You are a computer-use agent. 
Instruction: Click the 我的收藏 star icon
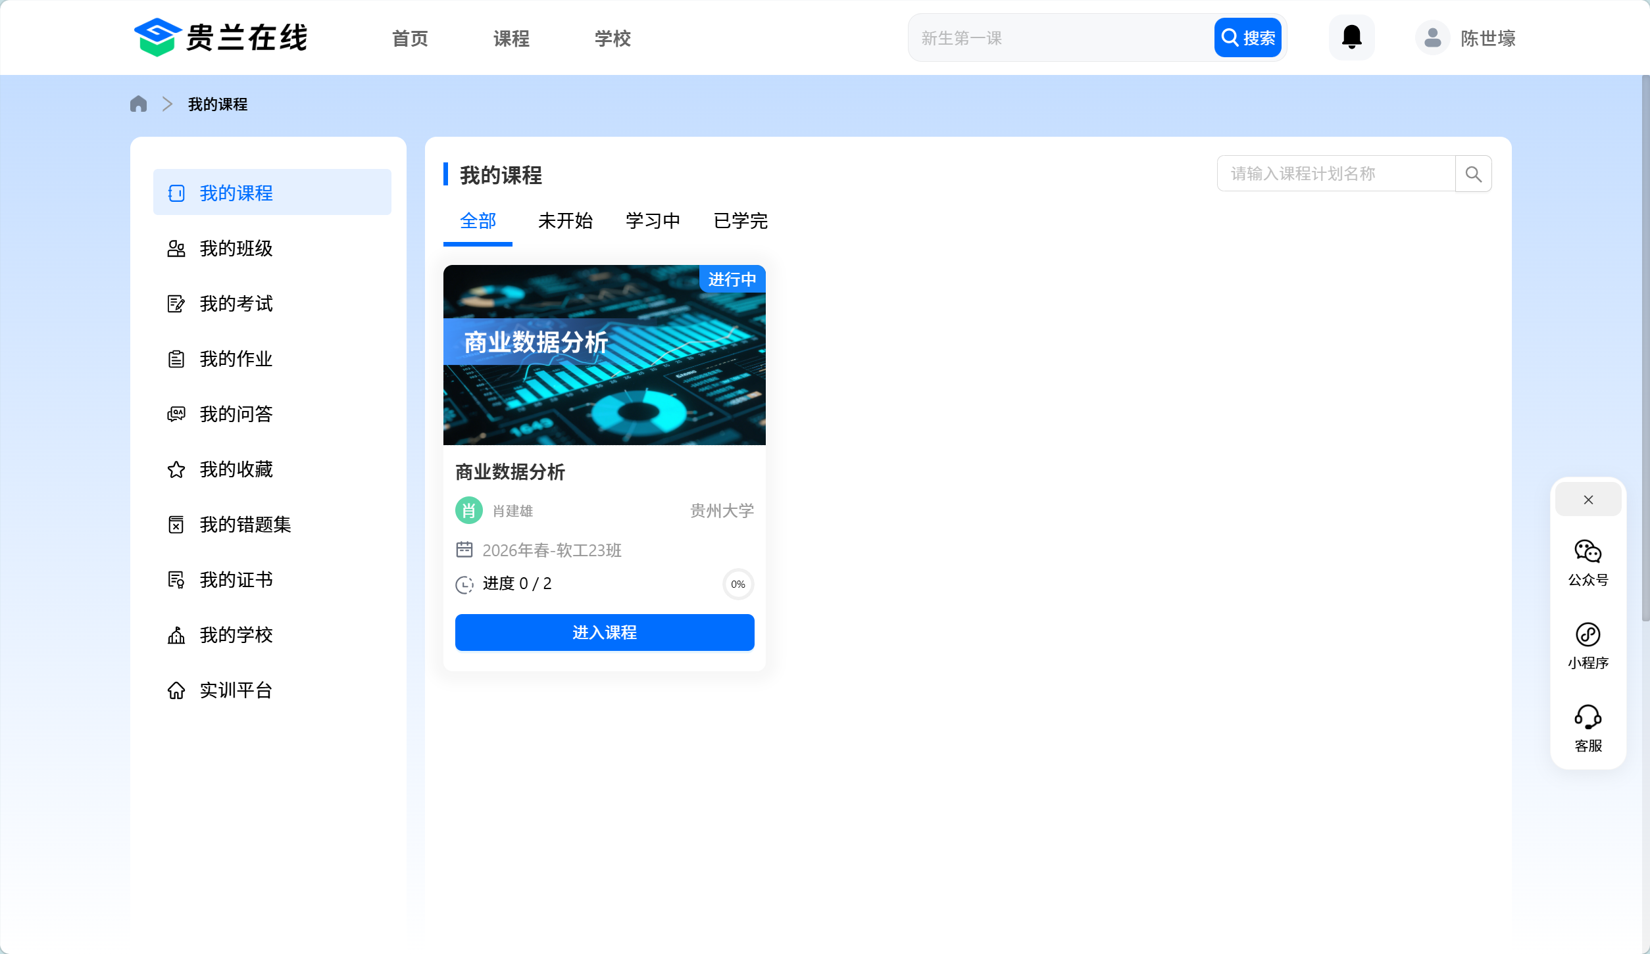click(176, 469)
